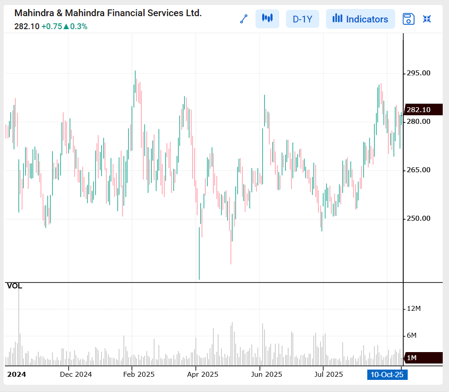This screenshot has height=392, width=449.
Task: Click the 12M volume axis label
Action: coord(414,309)
